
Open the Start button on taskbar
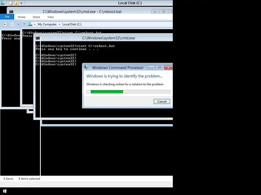5,191
